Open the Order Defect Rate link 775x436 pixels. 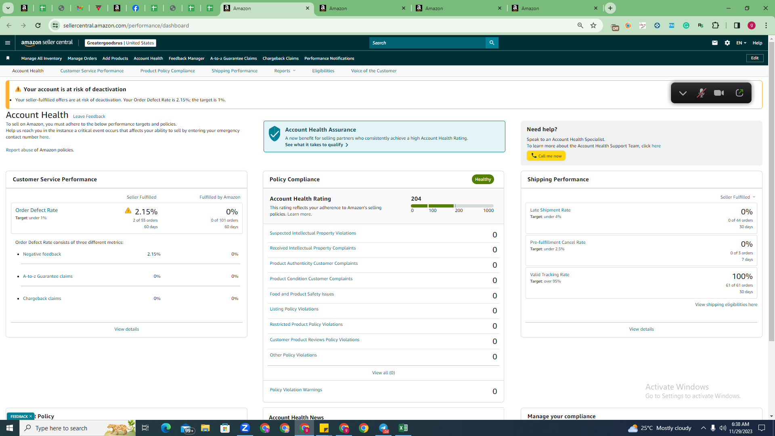pyautogui.click(x=36, y=210)
